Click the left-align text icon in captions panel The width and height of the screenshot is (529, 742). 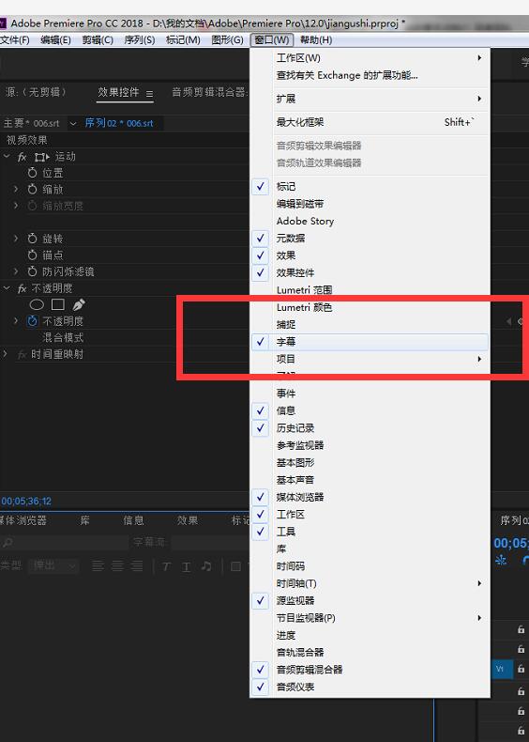coord(98,566)
